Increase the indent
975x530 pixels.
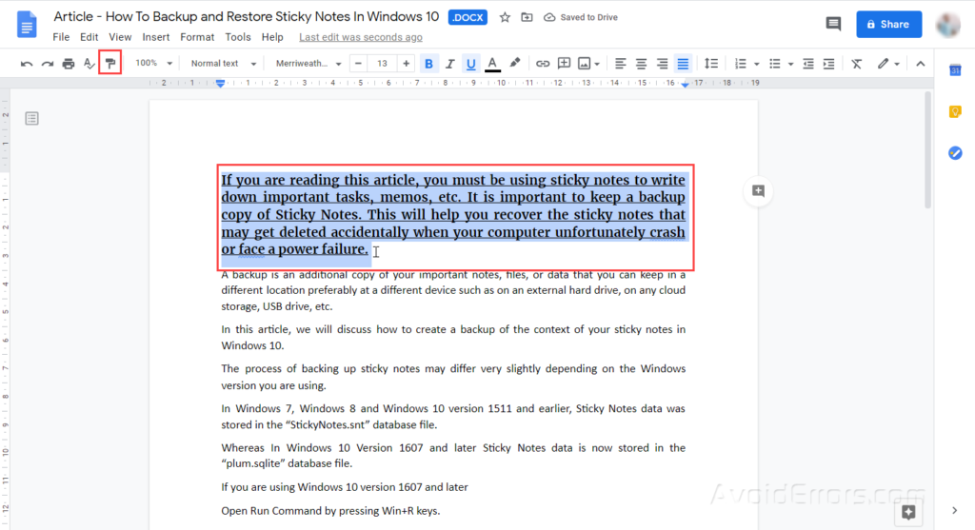click(829, 64)
